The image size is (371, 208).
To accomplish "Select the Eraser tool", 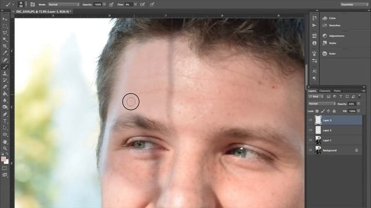I will click(x=5, y=87).
